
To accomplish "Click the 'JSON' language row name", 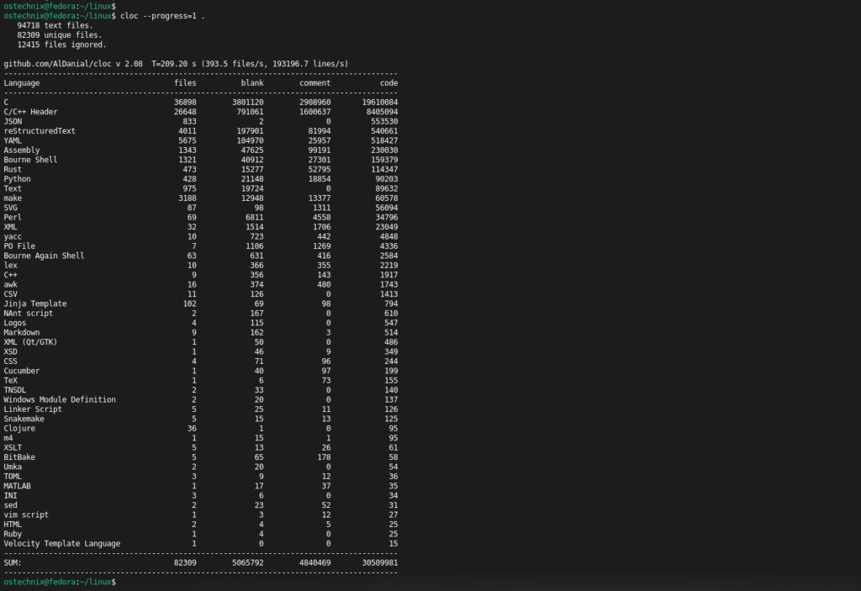I will tap(13, 121).
